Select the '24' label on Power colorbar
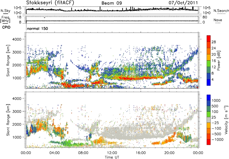229x159 pixels. [214, 48]
